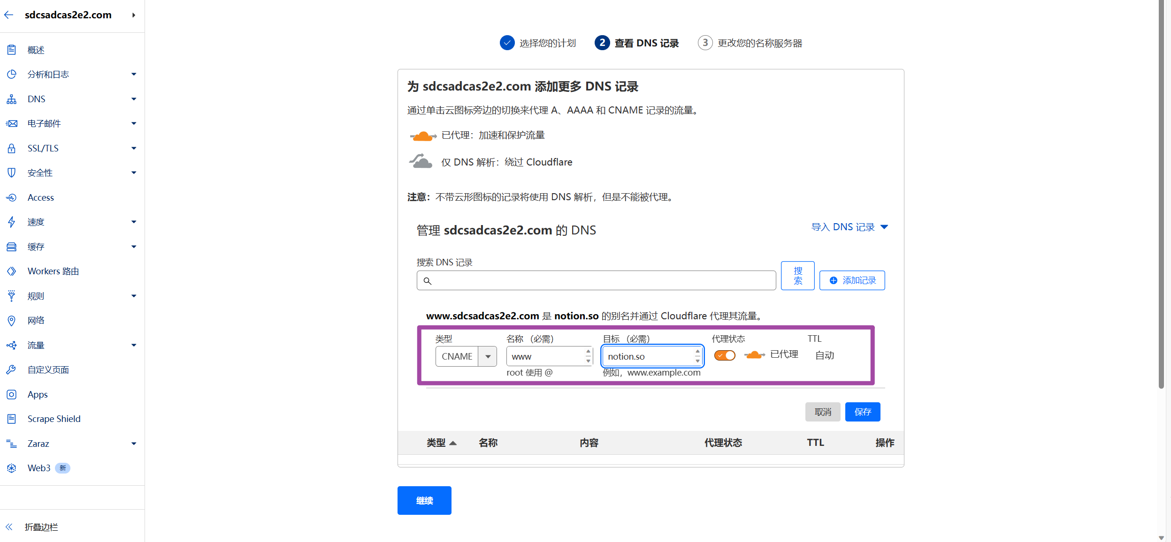Screen dimensions: 1171x542
Task: Open the 导入 DNS 记录 dropdown
Action: pos(850,227)
